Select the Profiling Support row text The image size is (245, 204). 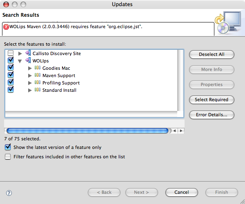tap(61, 83)
